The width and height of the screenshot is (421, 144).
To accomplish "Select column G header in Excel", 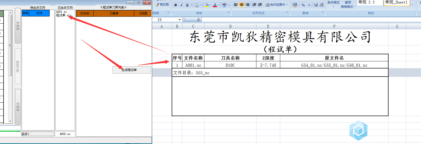I will (397, 26).
